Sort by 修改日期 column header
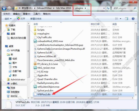The height and width of the screenshot is (111, 139). [x=95, y=24]
